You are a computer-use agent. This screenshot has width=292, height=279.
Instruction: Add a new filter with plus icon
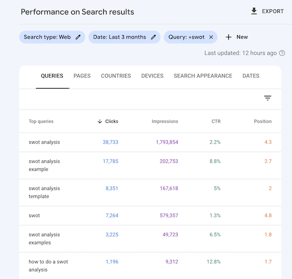coord(229,37)
